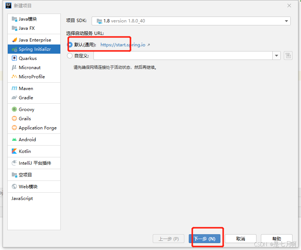Click the Grails orange icon
301x250 pixels.
[x=14, y=118]
